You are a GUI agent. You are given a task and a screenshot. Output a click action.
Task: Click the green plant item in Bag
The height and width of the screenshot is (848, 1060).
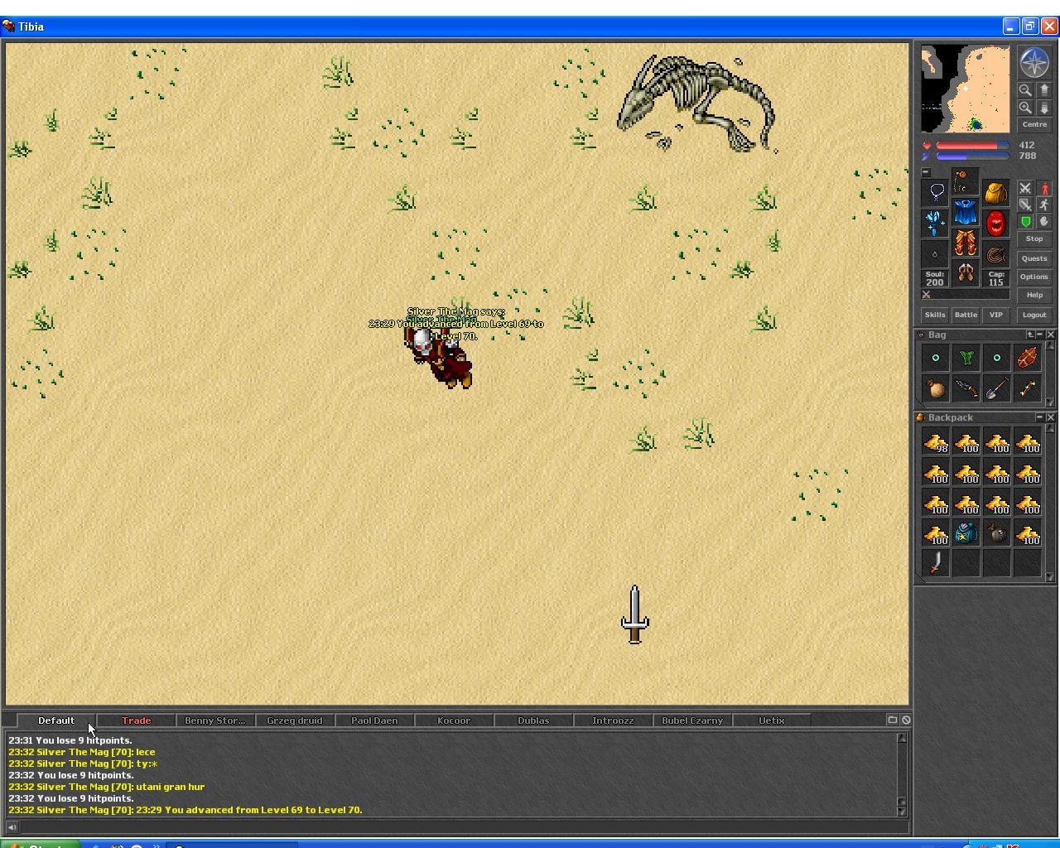[x=966, y=358]
